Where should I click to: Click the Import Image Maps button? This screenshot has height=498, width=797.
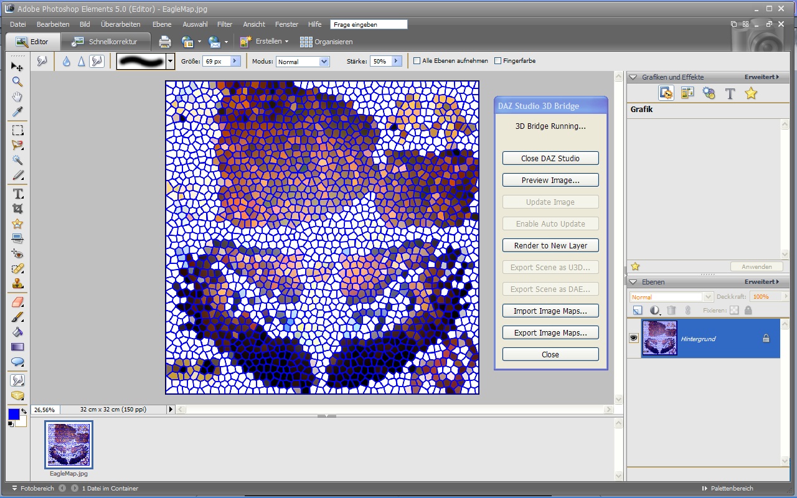pos(550,311)
